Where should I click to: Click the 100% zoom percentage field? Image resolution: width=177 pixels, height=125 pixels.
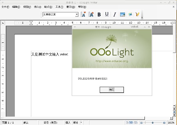(x=171, y=123)
